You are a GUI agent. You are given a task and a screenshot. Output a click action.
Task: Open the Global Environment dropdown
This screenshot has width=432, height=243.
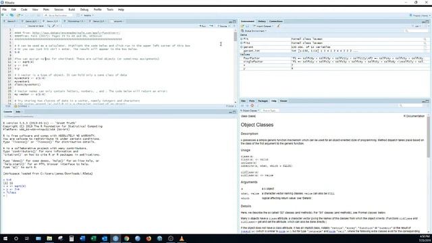pyautogui.click(x=254, y=31)
